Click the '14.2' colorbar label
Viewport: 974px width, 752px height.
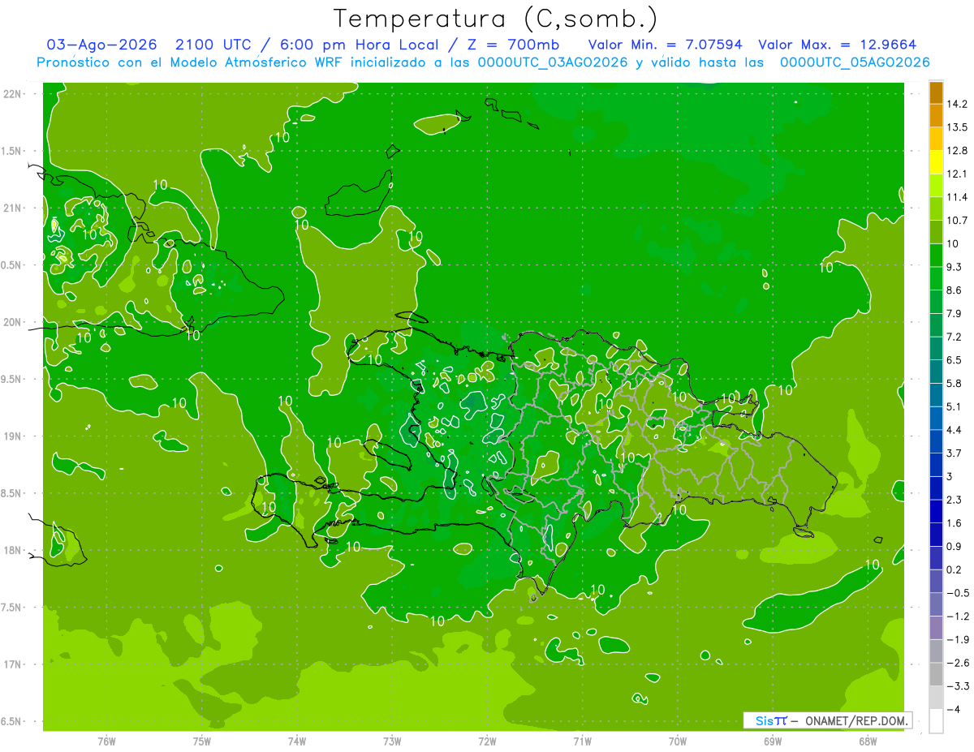[957, 104]
